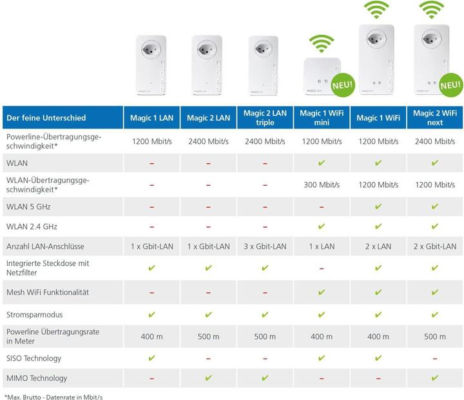Click the Magic 1 WiFi mini product image
Viewport: 464px width, 400px height.
tap(322, 76)
